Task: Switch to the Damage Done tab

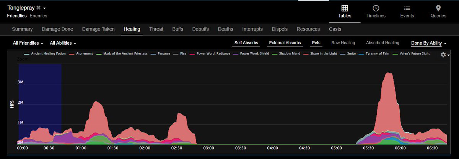Action: pyautogui.click(x=57, y=29)
